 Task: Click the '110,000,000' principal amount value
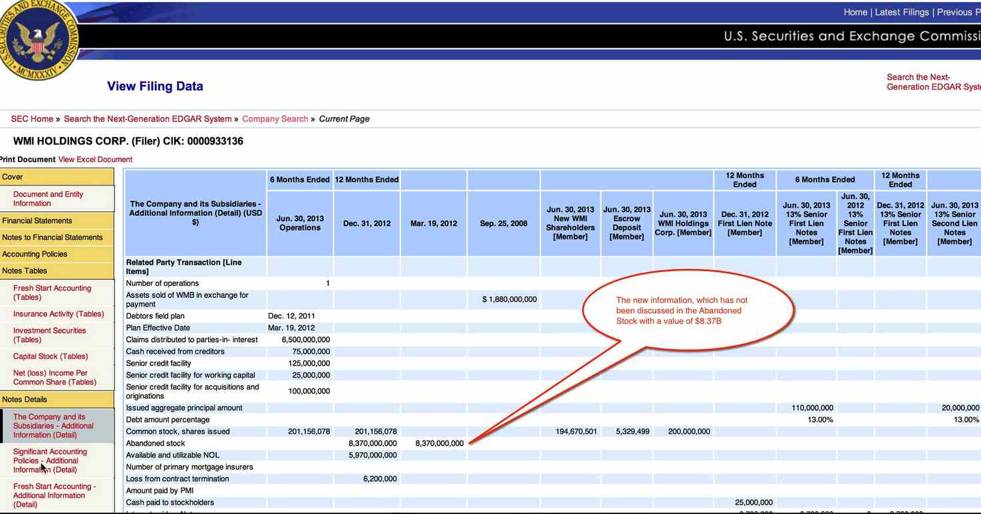tap(813, 408)
